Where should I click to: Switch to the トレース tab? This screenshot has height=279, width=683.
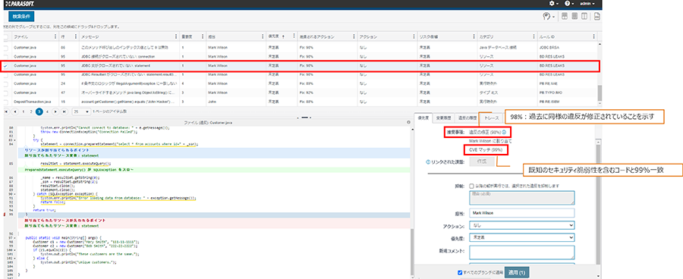coord(491,118)
